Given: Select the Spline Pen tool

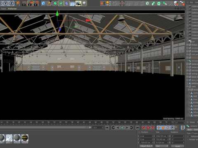Looking at the screenshot, I should tap(49, 3).
